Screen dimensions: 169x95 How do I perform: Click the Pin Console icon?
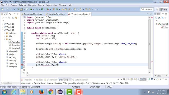coord(149,79)
